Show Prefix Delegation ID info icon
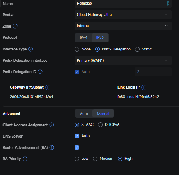 (40, 72)
